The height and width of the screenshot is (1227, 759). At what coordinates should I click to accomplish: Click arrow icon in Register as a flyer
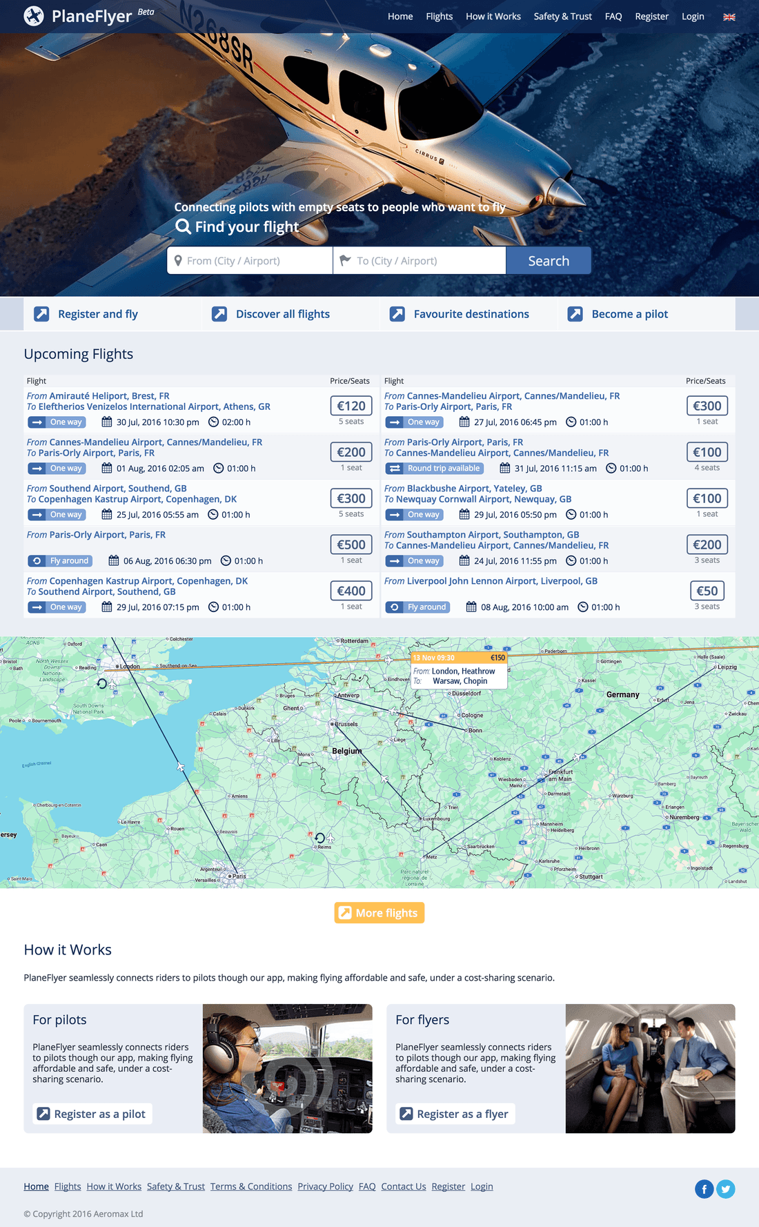[406, 1114]
